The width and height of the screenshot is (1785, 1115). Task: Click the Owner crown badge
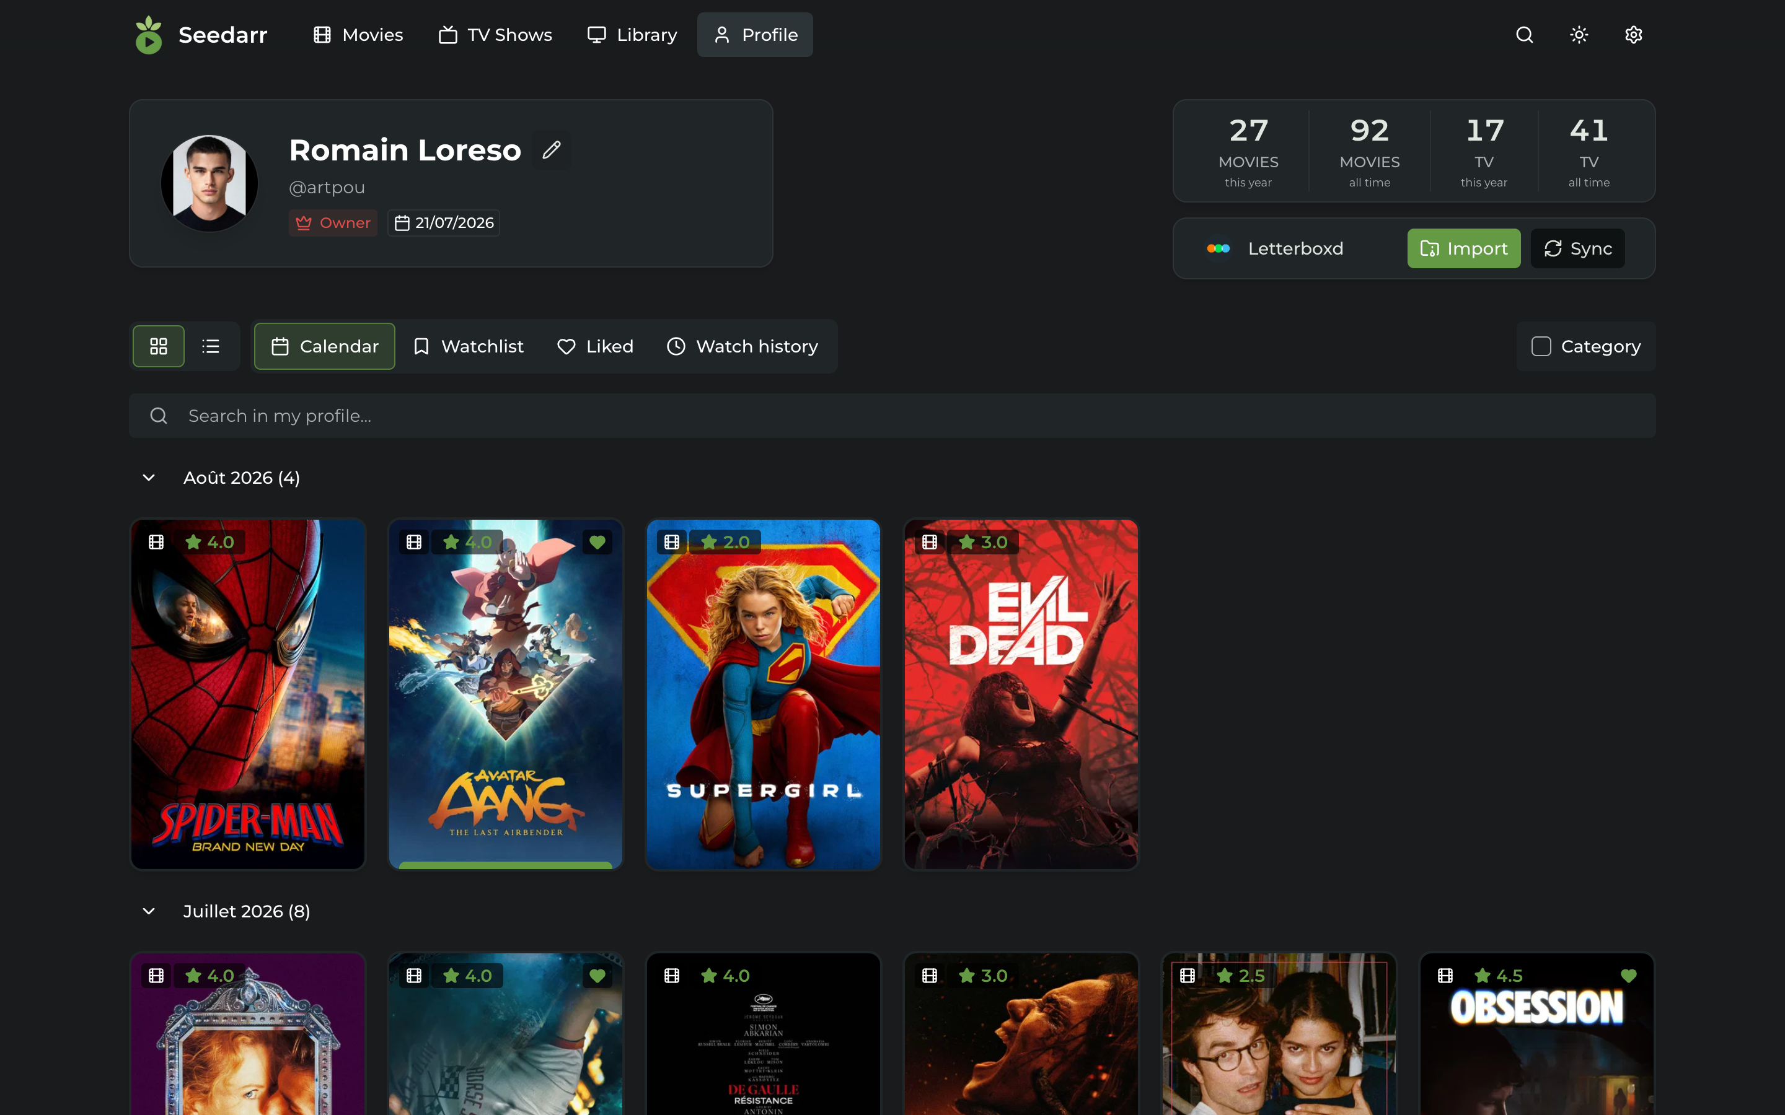click(x=333, y=223)
